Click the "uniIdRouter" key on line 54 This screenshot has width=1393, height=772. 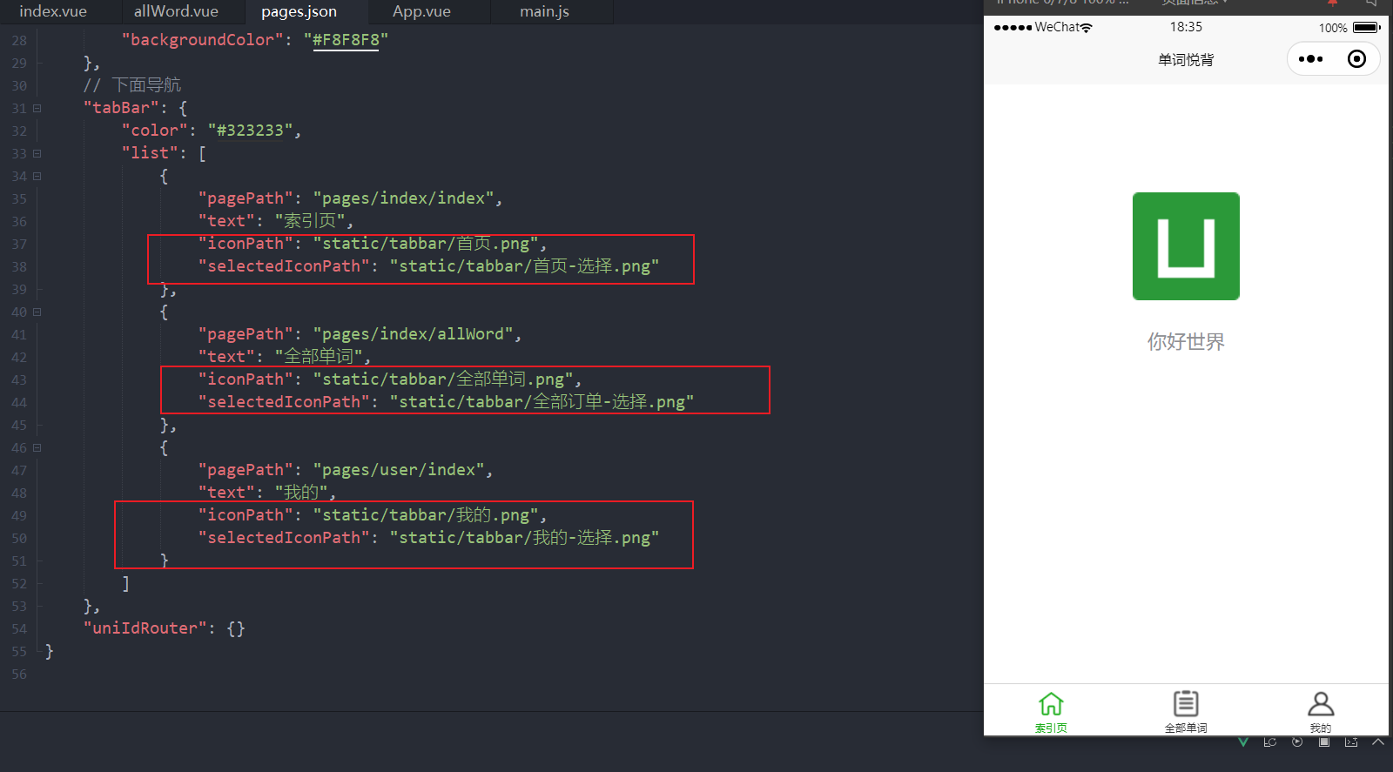145,628
